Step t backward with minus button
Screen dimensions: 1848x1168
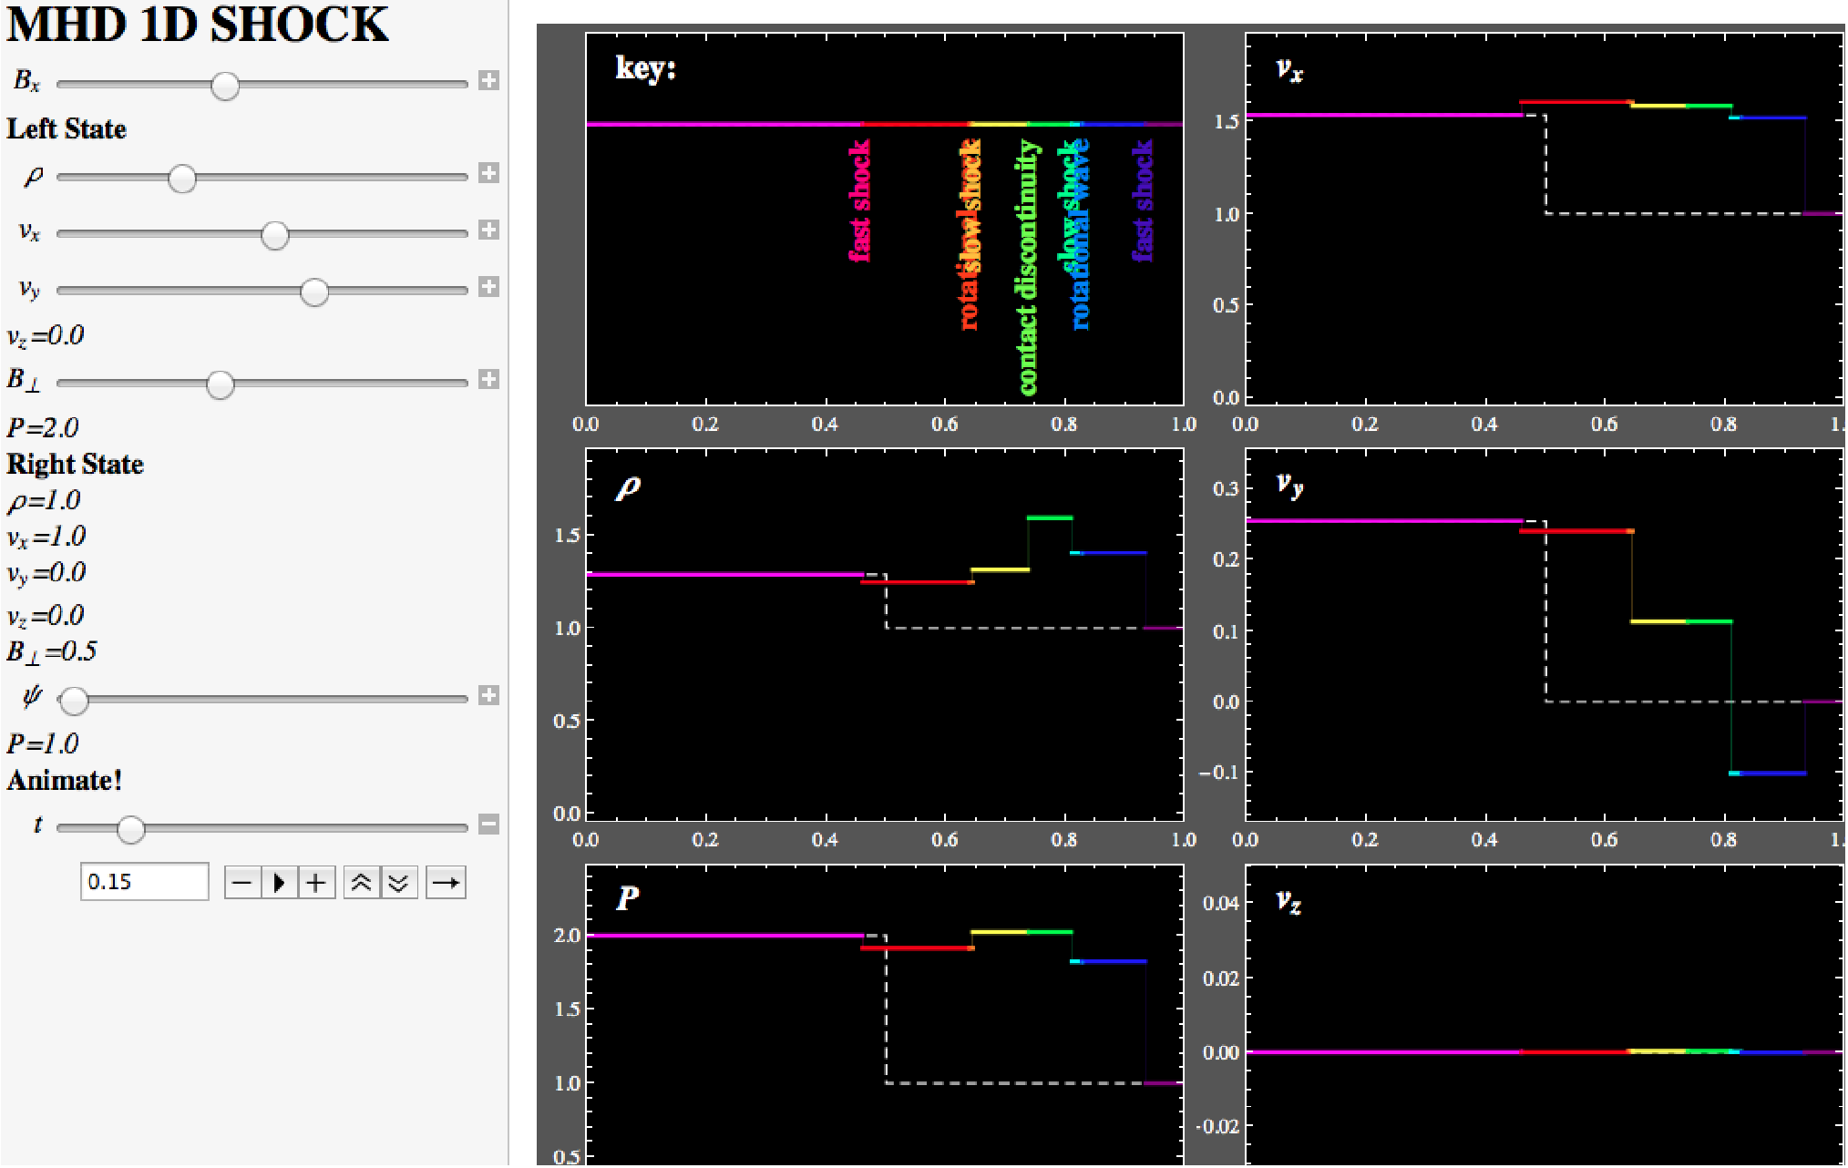(242, 882)
